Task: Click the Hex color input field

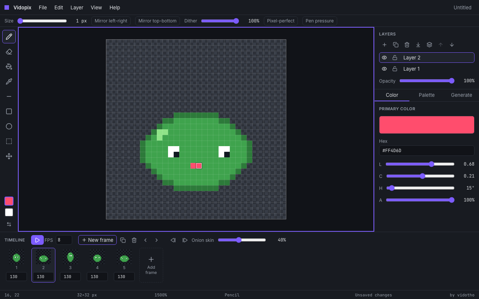Action: (x=427, y=151)
